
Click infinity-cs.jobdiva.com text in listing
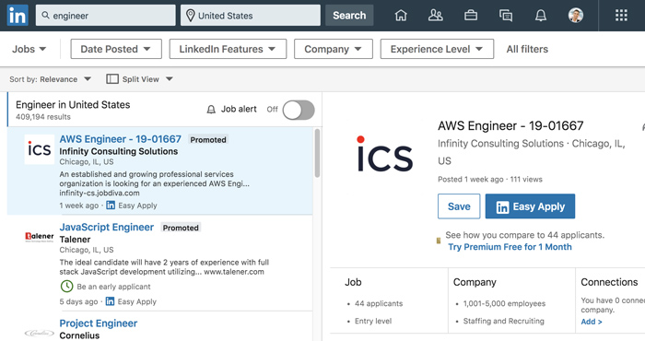[100, 193]
